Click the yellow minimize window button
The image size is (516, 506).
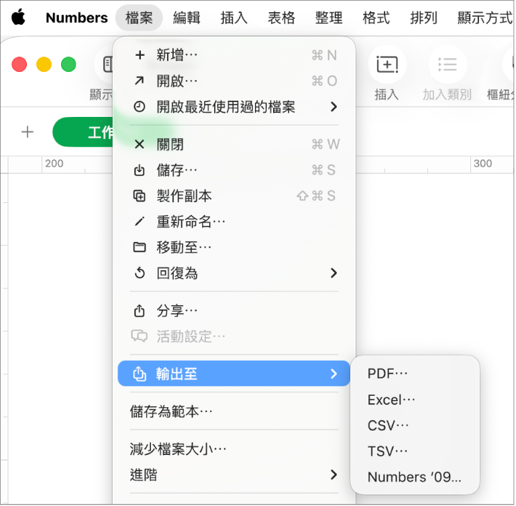(x=44, y=65)
